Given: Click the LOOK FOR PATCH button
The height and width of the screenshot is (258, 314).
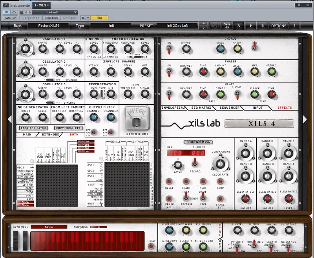Looking at the screenshot, I should pos(33,128).
